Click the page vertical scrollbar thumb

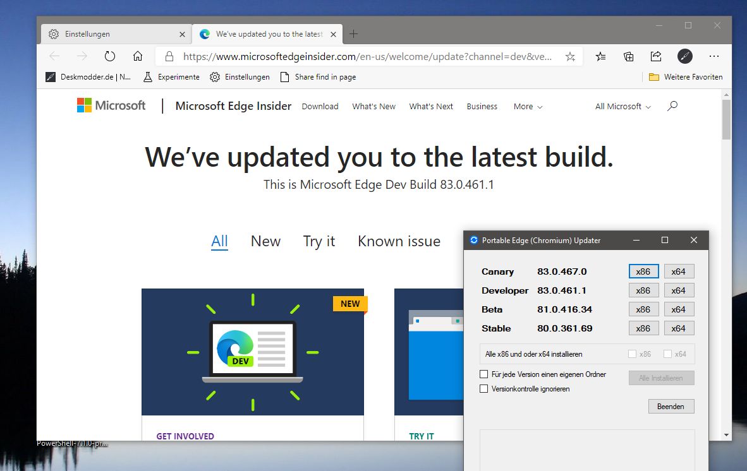click(x=727, y=120)
